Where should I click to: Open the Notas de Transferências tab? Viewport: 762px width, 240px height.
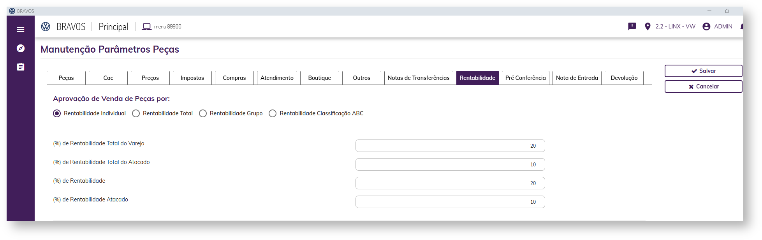click(x=419, y=78)
